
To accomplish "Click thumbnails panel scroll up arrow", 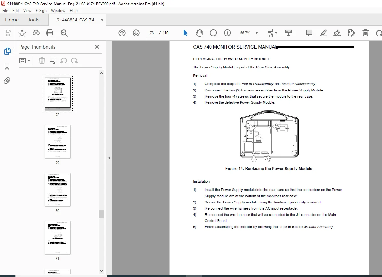I will 101,73.
